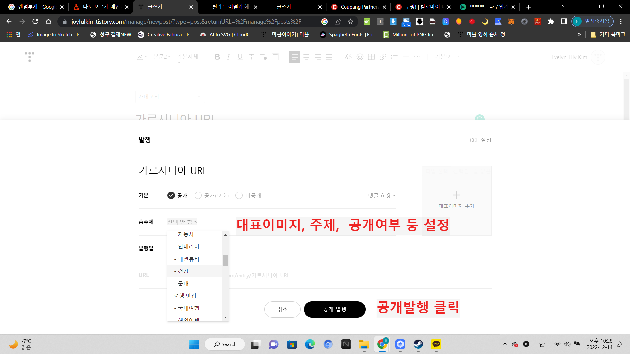Open the CCL 설정 link
Viewport: 630px width, 354px height.
tap(480, 140)
